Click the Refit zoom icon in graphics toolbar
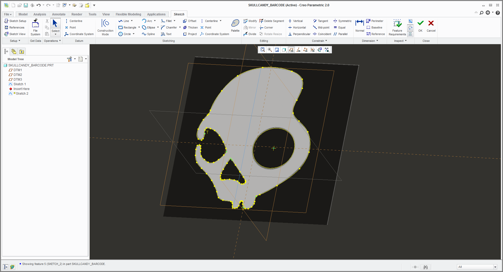The image size is (503, 272). pyautogui.click(x=263, y=50)
